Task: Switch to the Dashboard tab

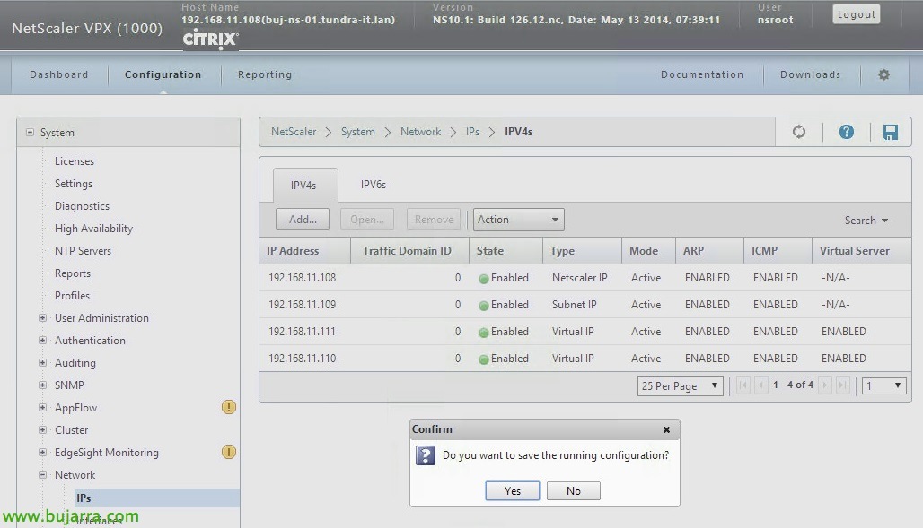Action: click(59, 74)
